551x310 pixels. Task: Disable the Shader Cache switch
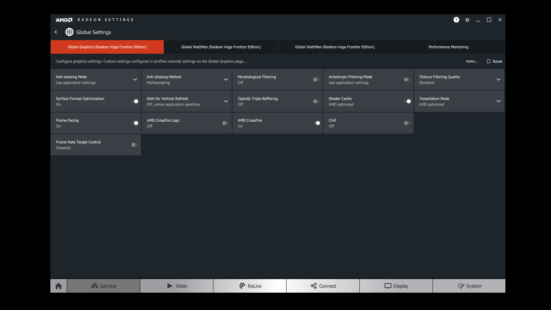(x=407, y=101)
